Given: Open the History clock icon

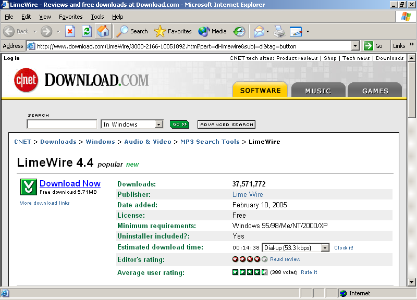Looking at the screenshot, I should [239, 31].
